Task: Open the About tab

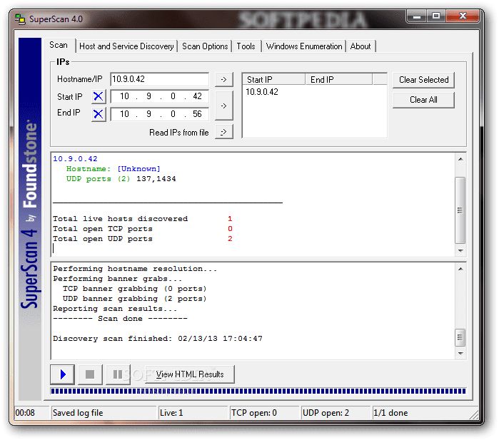Action: pos(361,46)
